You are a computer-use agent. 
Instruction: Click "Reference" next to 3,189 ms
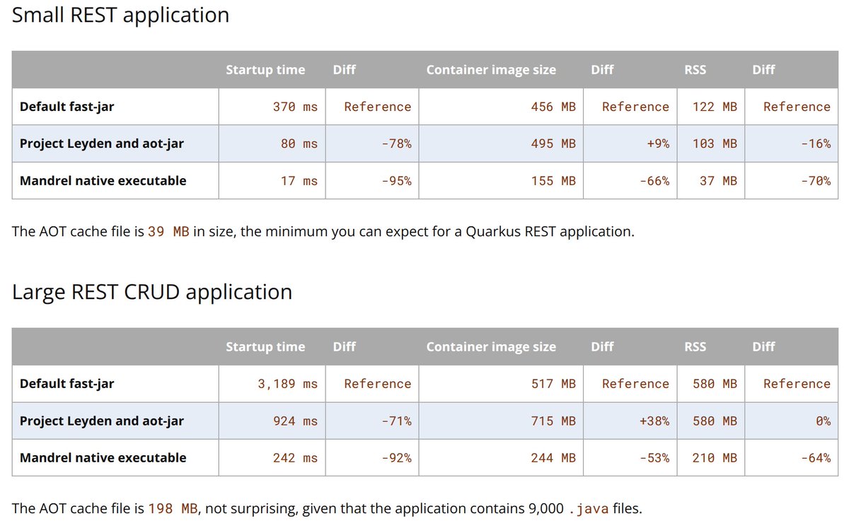pyautogui.click(x=378, y=384)
